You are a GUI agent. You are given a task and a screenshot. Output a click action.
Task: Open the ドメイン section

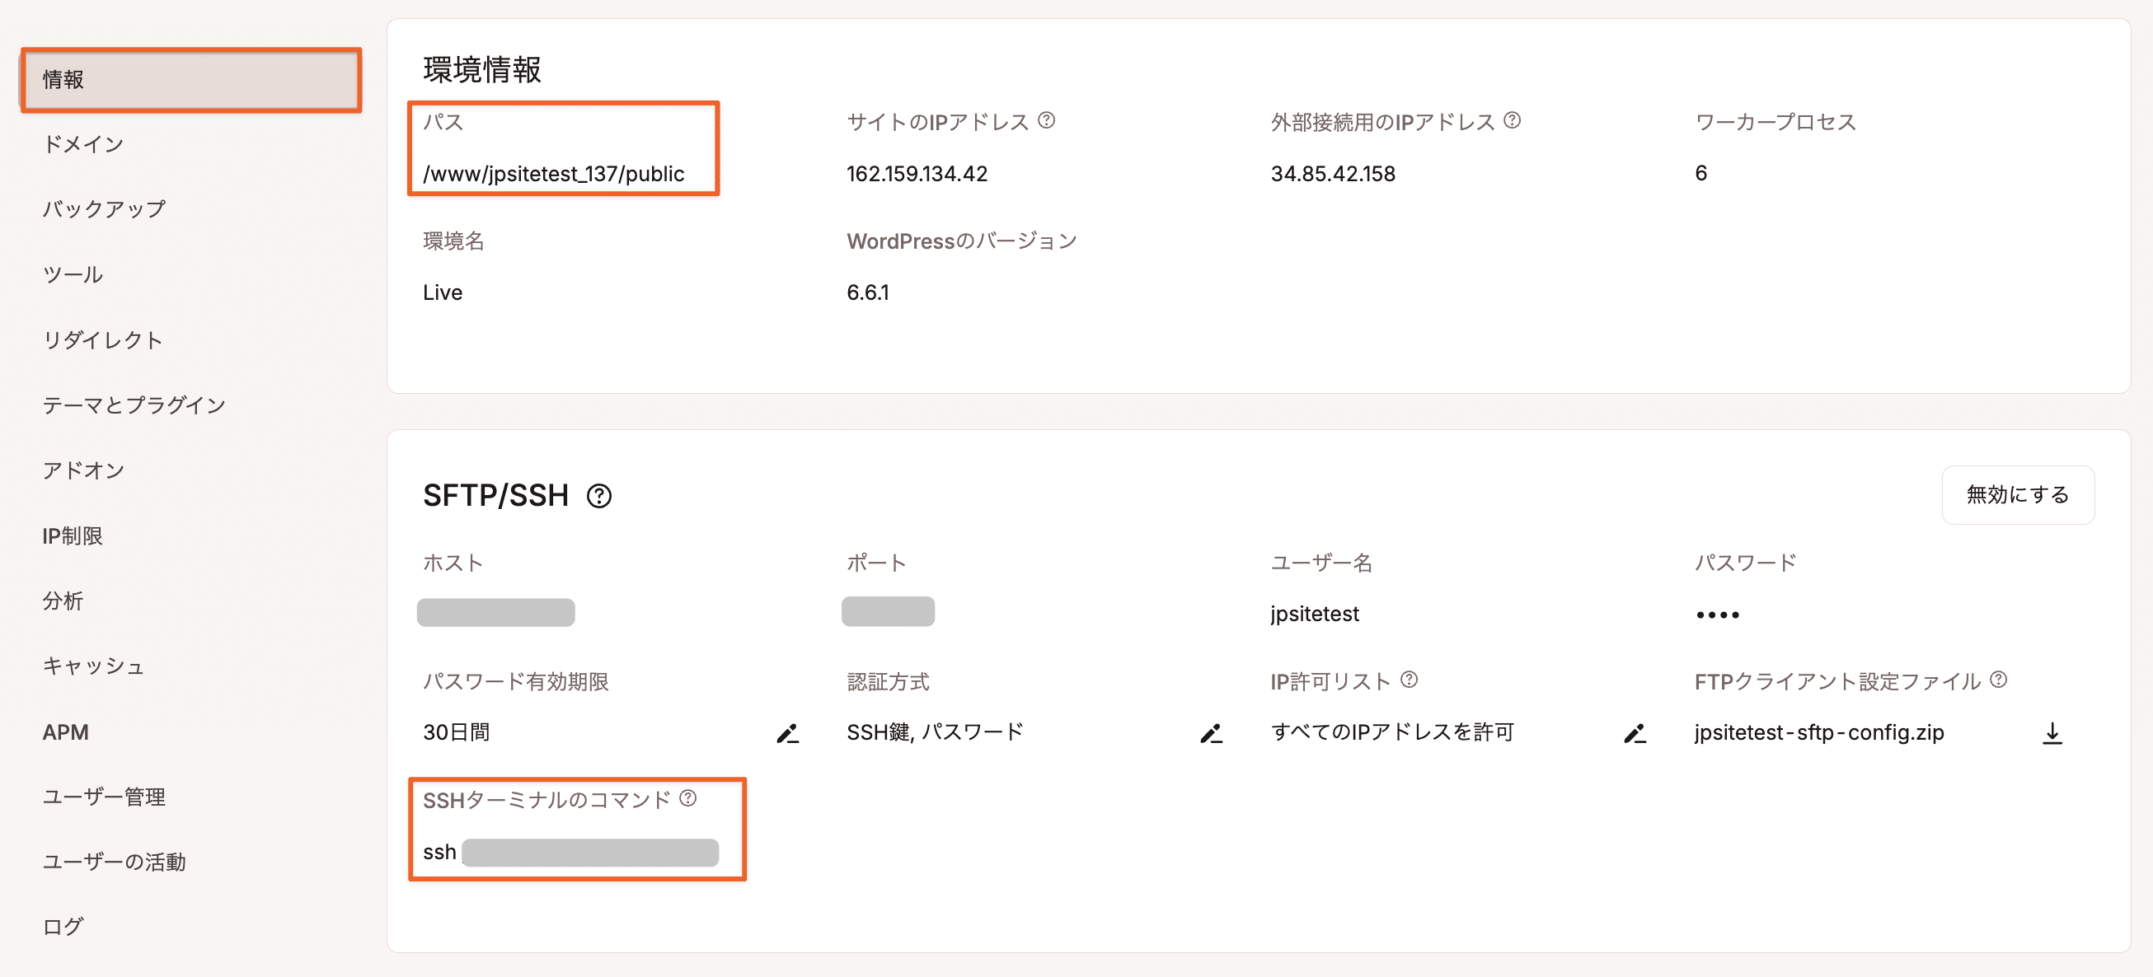pos(82,143)
